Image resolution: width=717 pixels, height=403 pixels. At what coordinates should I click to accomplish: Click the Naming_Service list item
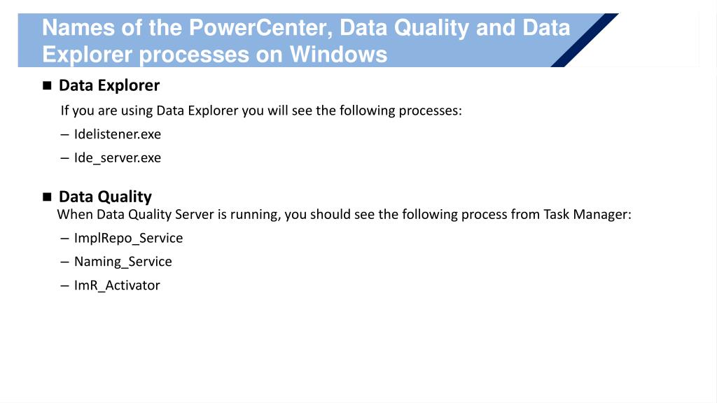pos(123,262)
